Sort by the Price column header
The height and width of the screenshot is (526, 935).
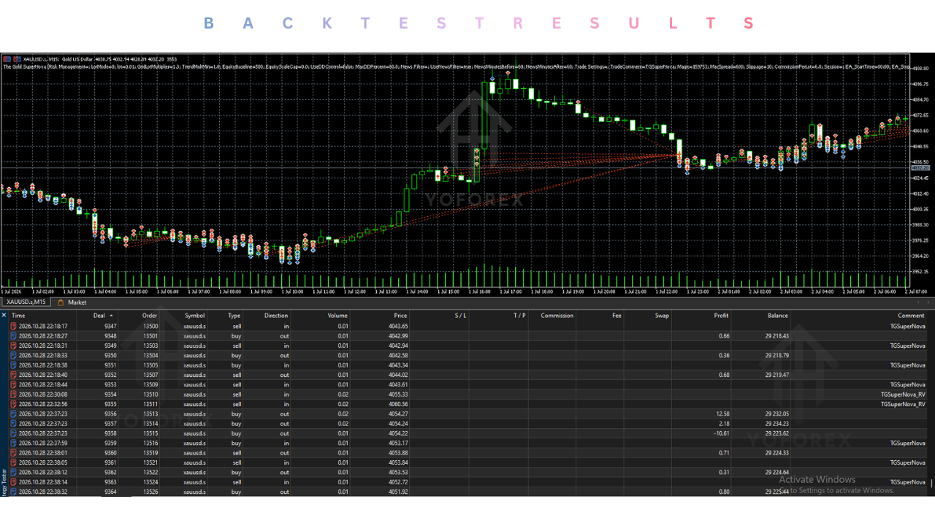pyautogui.click(x=400, y=316)
